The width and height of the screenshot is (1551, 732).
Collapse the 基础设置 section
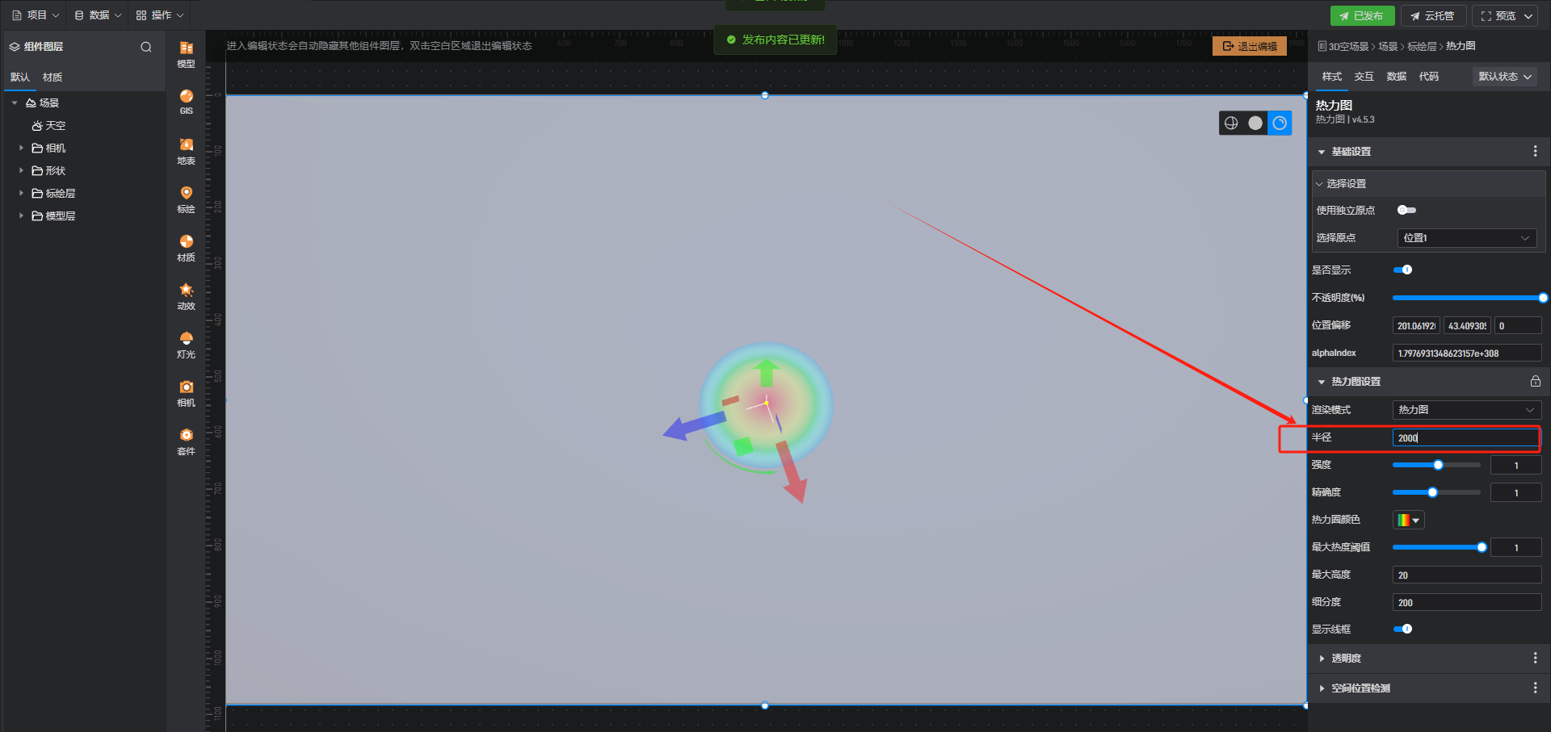1322,152
